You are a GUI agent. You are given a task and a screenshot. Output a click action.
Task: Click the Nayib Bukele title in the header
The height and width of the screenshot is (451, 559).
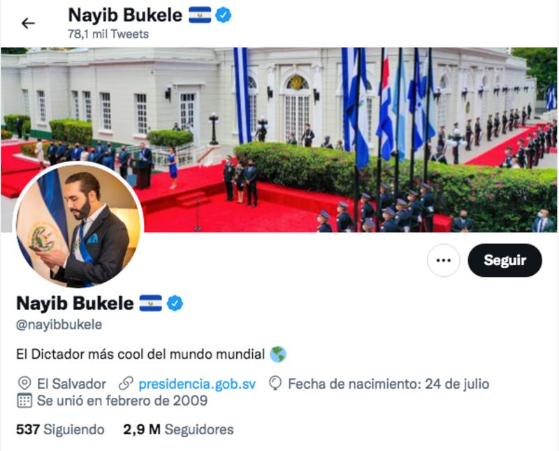click(x=125, y=15)
